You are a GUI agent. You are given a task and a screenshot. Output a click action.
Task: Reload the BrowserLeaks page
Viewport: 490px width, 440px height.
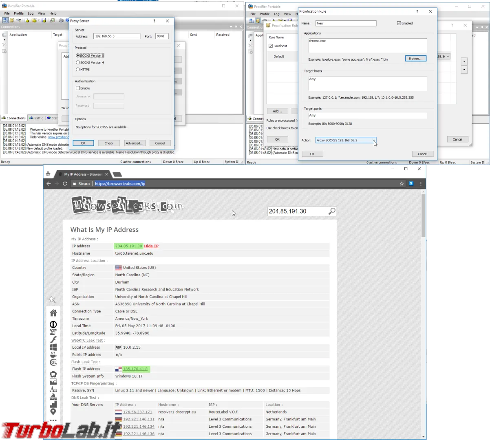pyautogui.click(x=65, y=184)
